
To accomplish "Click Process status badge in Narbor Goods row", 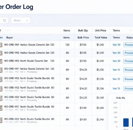I will [x=128, y=70].
